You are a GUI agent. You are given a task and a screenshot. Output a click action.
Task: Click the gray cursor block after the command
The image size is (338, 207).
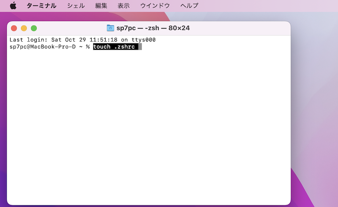pos(140,47)
